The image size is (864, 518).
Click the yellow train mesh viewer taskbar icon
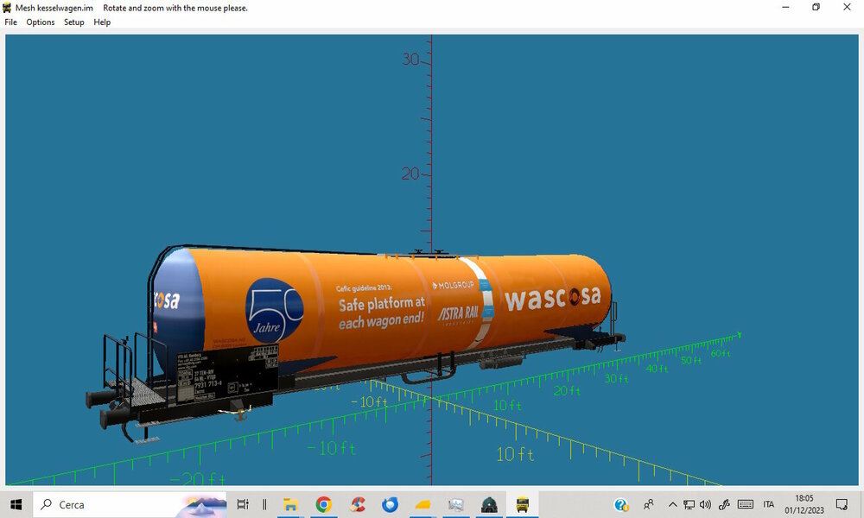point(523,504)
